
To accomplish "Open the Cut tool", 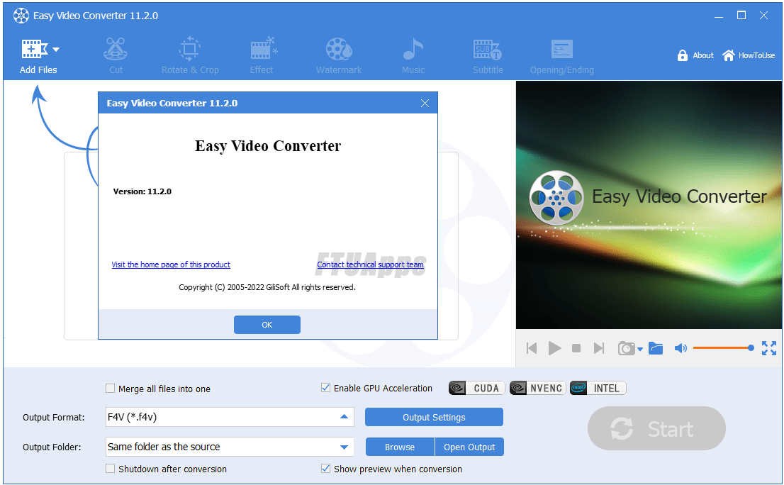I will click(x=116, y=56).
